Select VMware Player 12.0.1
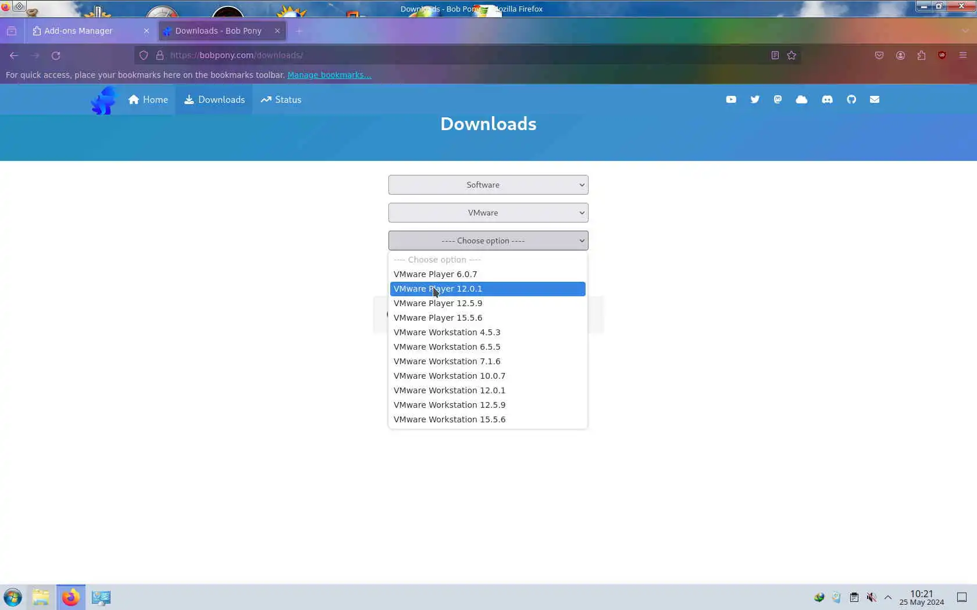The image size is (977, 610). (x=488, y=289)
